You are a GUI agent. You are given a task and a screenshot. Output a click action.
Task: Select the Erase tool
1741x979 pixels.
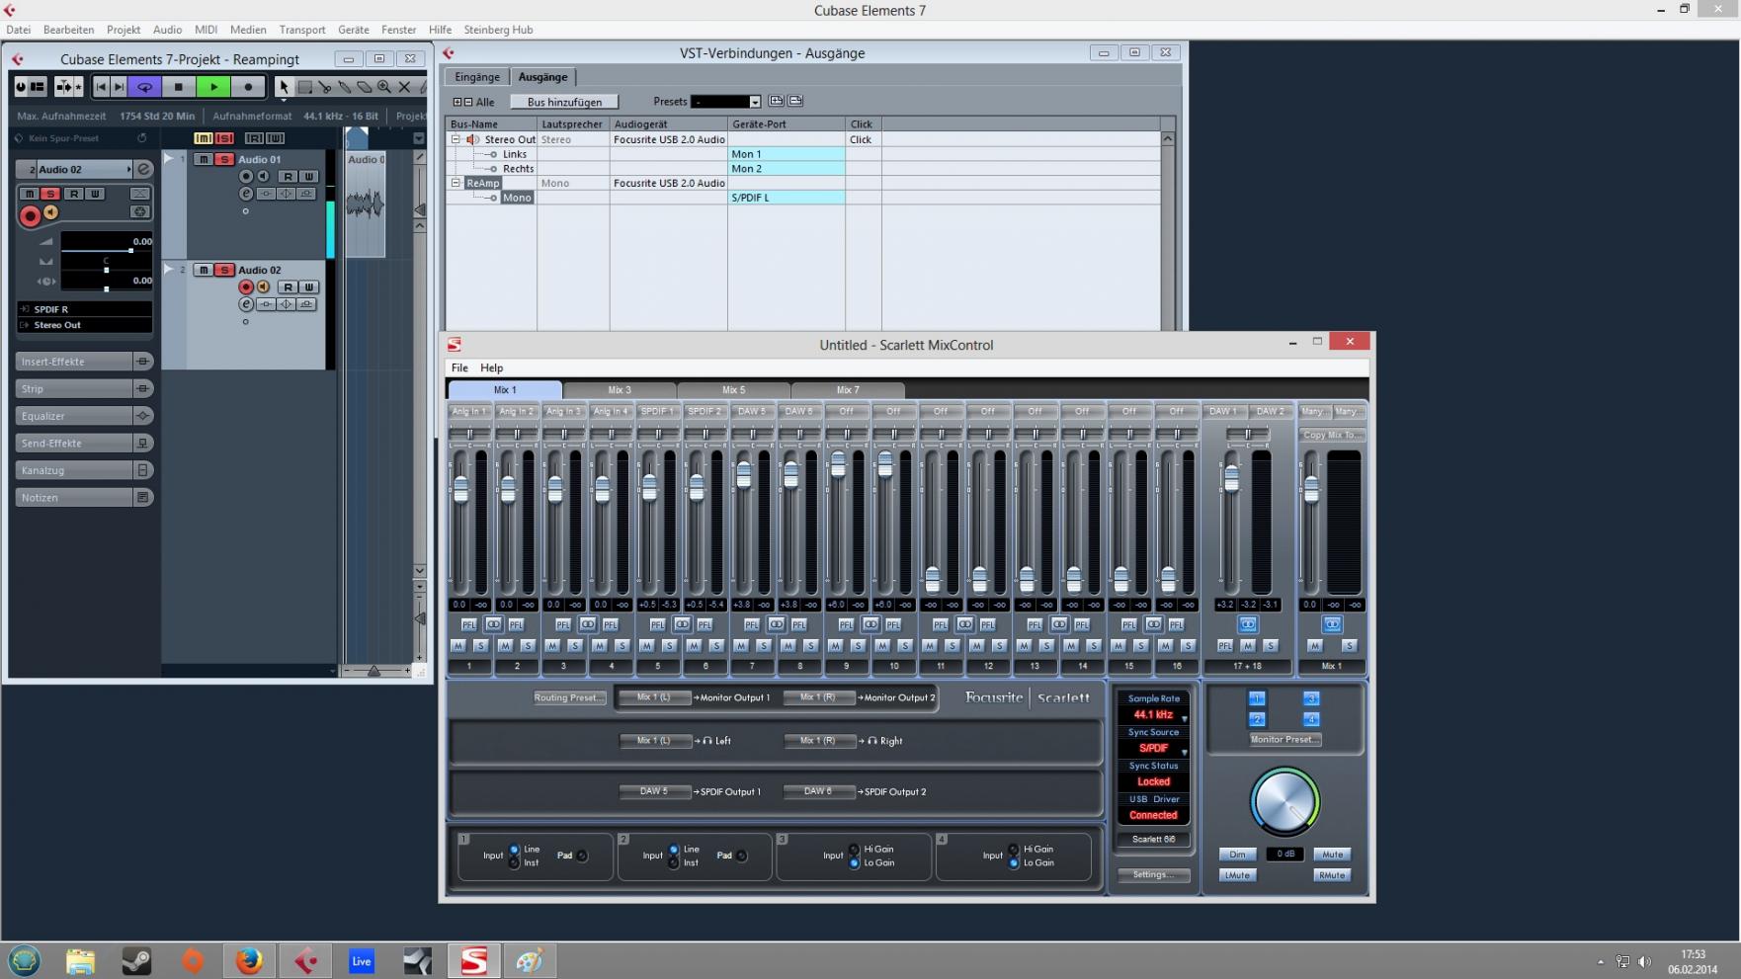[365, 87]
